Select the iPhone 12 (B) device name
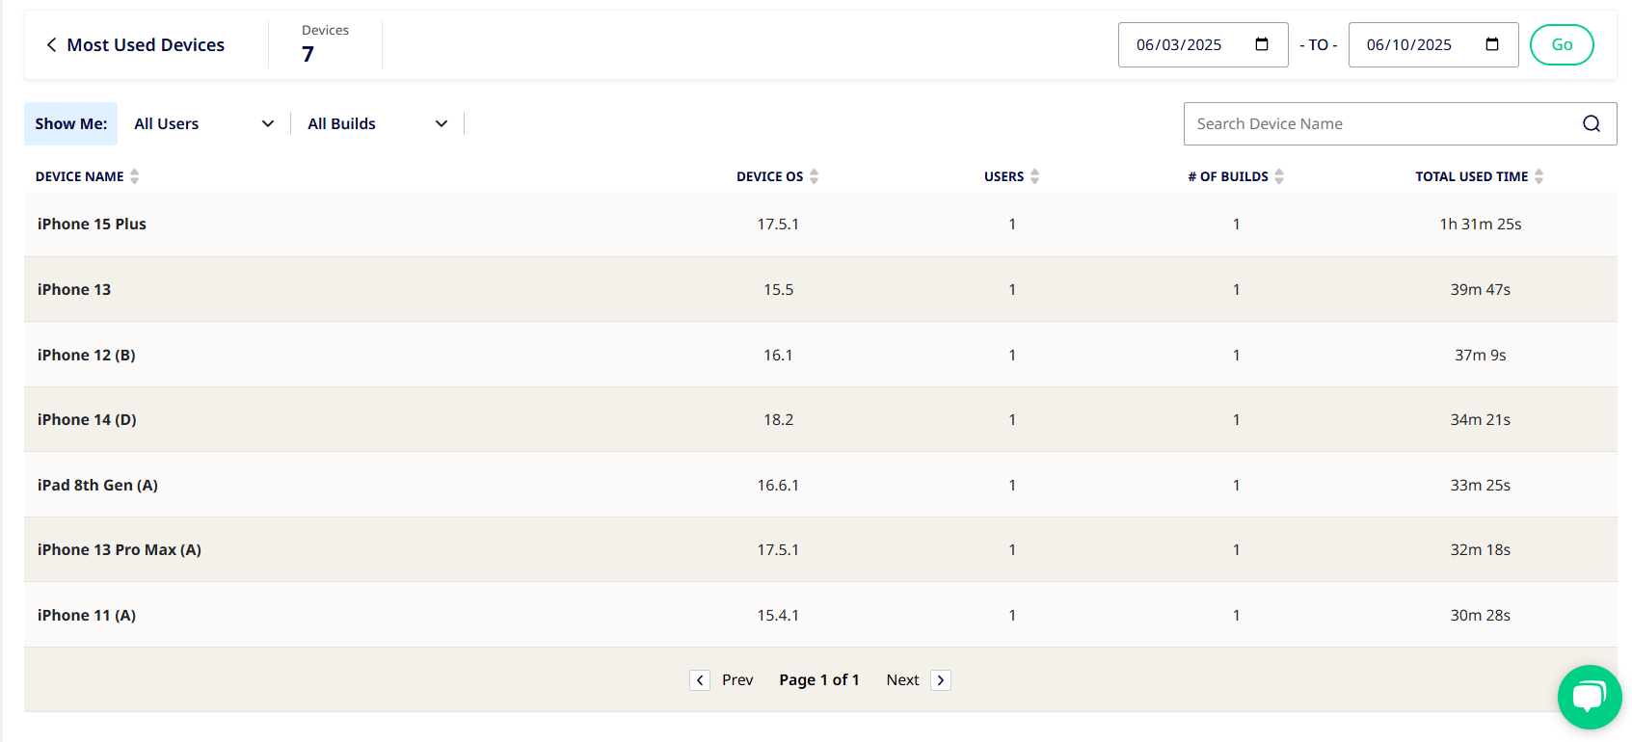 point(87,355)
